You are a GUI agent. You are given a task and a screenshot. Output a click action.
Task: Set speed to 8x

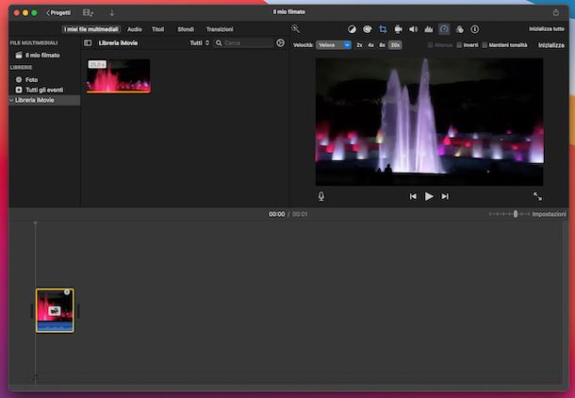point(382,45)
